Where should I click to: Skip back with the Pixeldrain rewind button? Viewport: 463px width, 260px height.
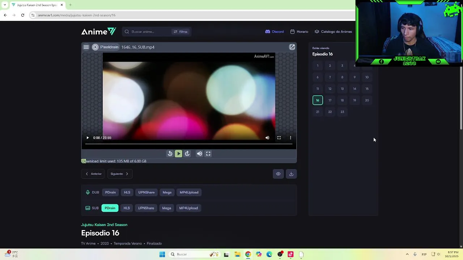170,153
